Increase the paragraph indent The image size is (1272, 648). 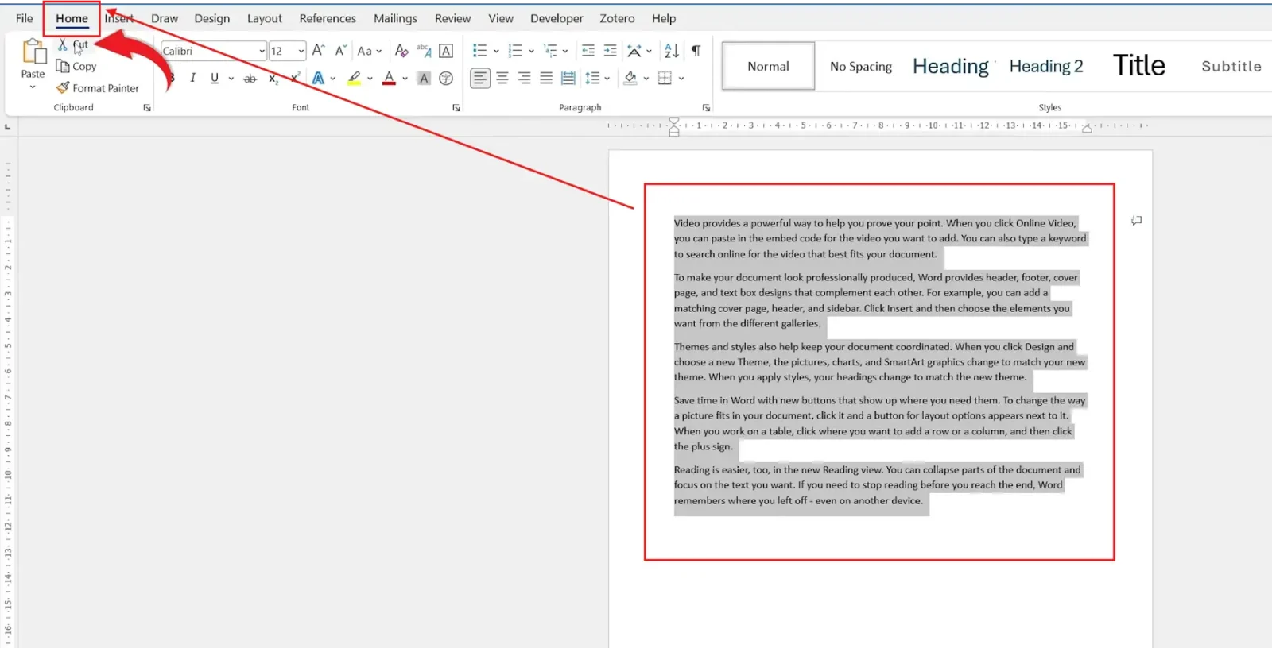pos(611,51)
